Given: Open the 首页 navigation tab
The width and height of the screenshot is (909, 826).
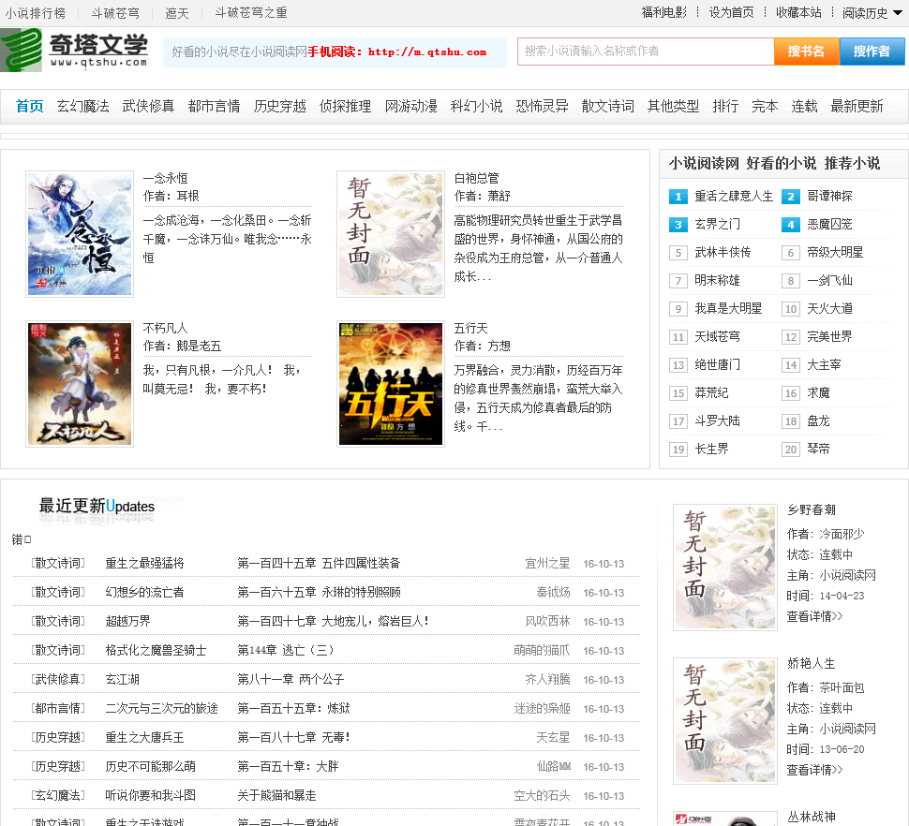Looking at the screenshot, I should point(30,106).
